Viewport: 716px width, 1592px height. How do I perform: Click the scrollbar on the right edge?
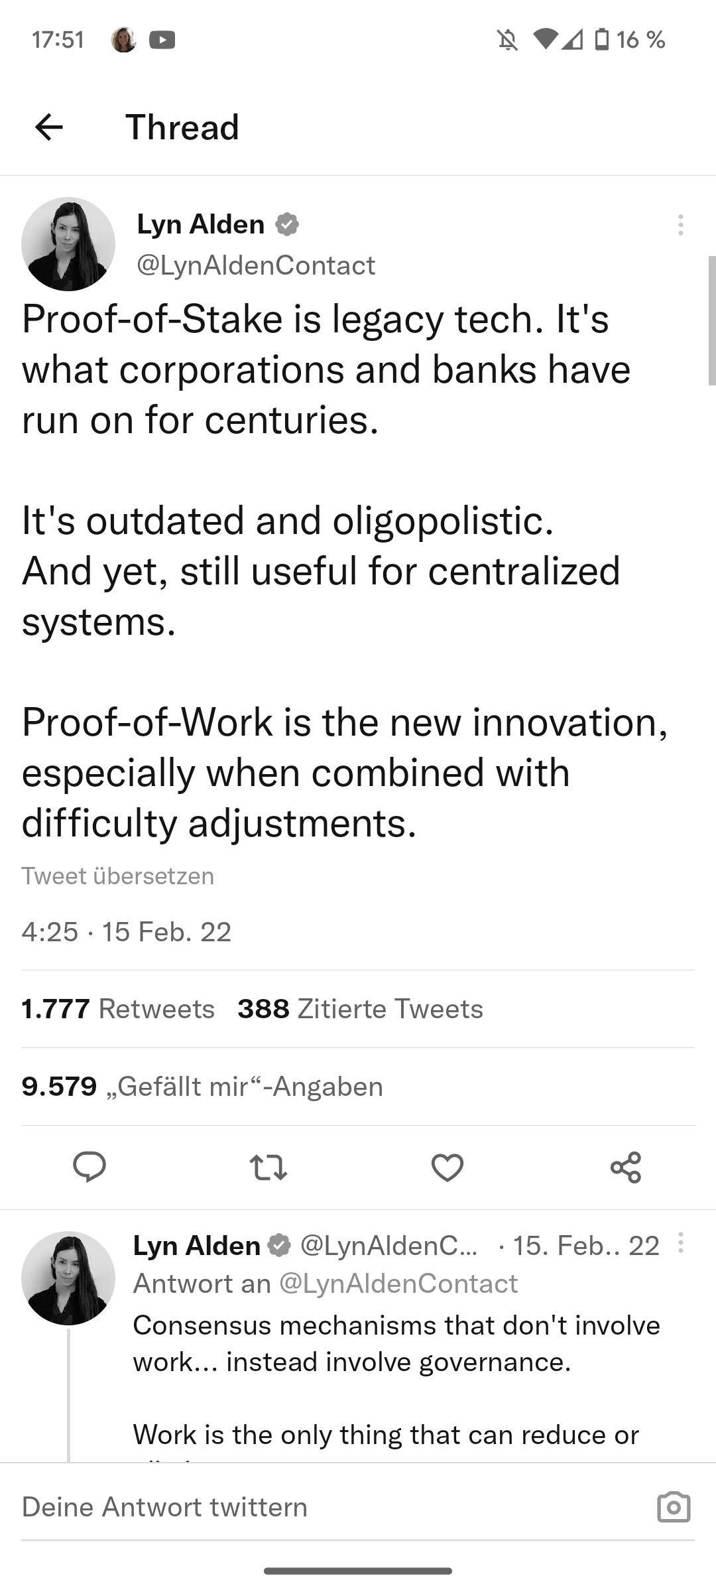[x=711, y=320]
